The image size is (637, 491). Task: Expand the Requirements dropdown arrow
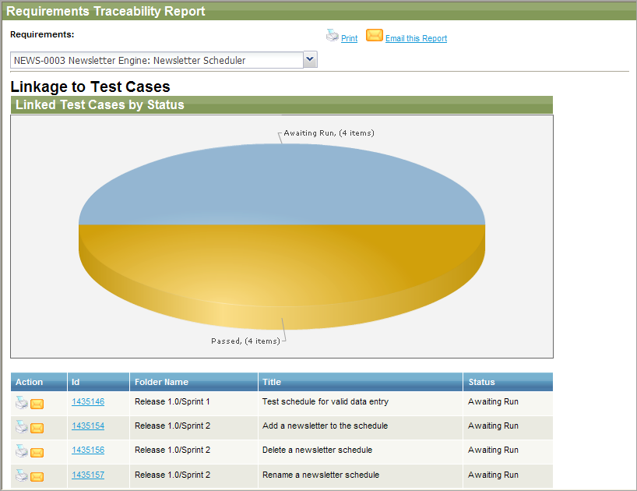pyautogui.click(x=310, y=60)
